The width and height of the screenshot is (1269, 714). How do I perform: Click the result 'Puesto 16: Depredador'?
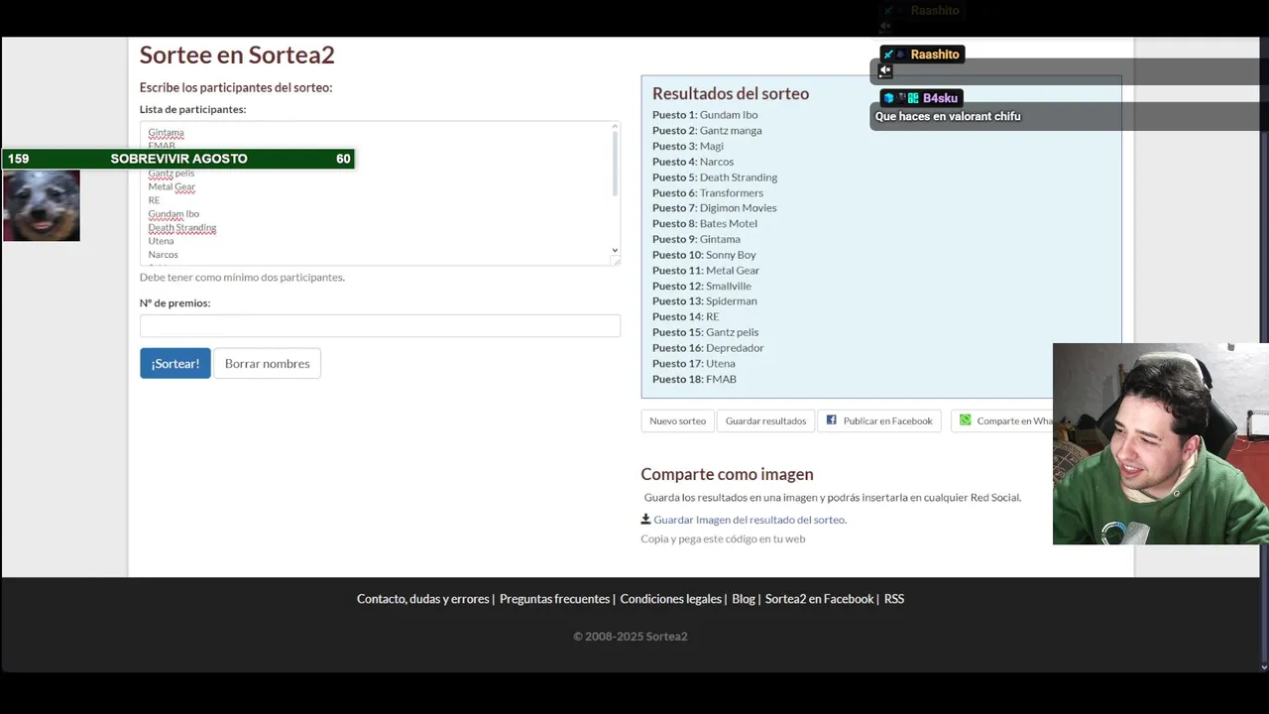pyautogui.click(x=708, y=348)
